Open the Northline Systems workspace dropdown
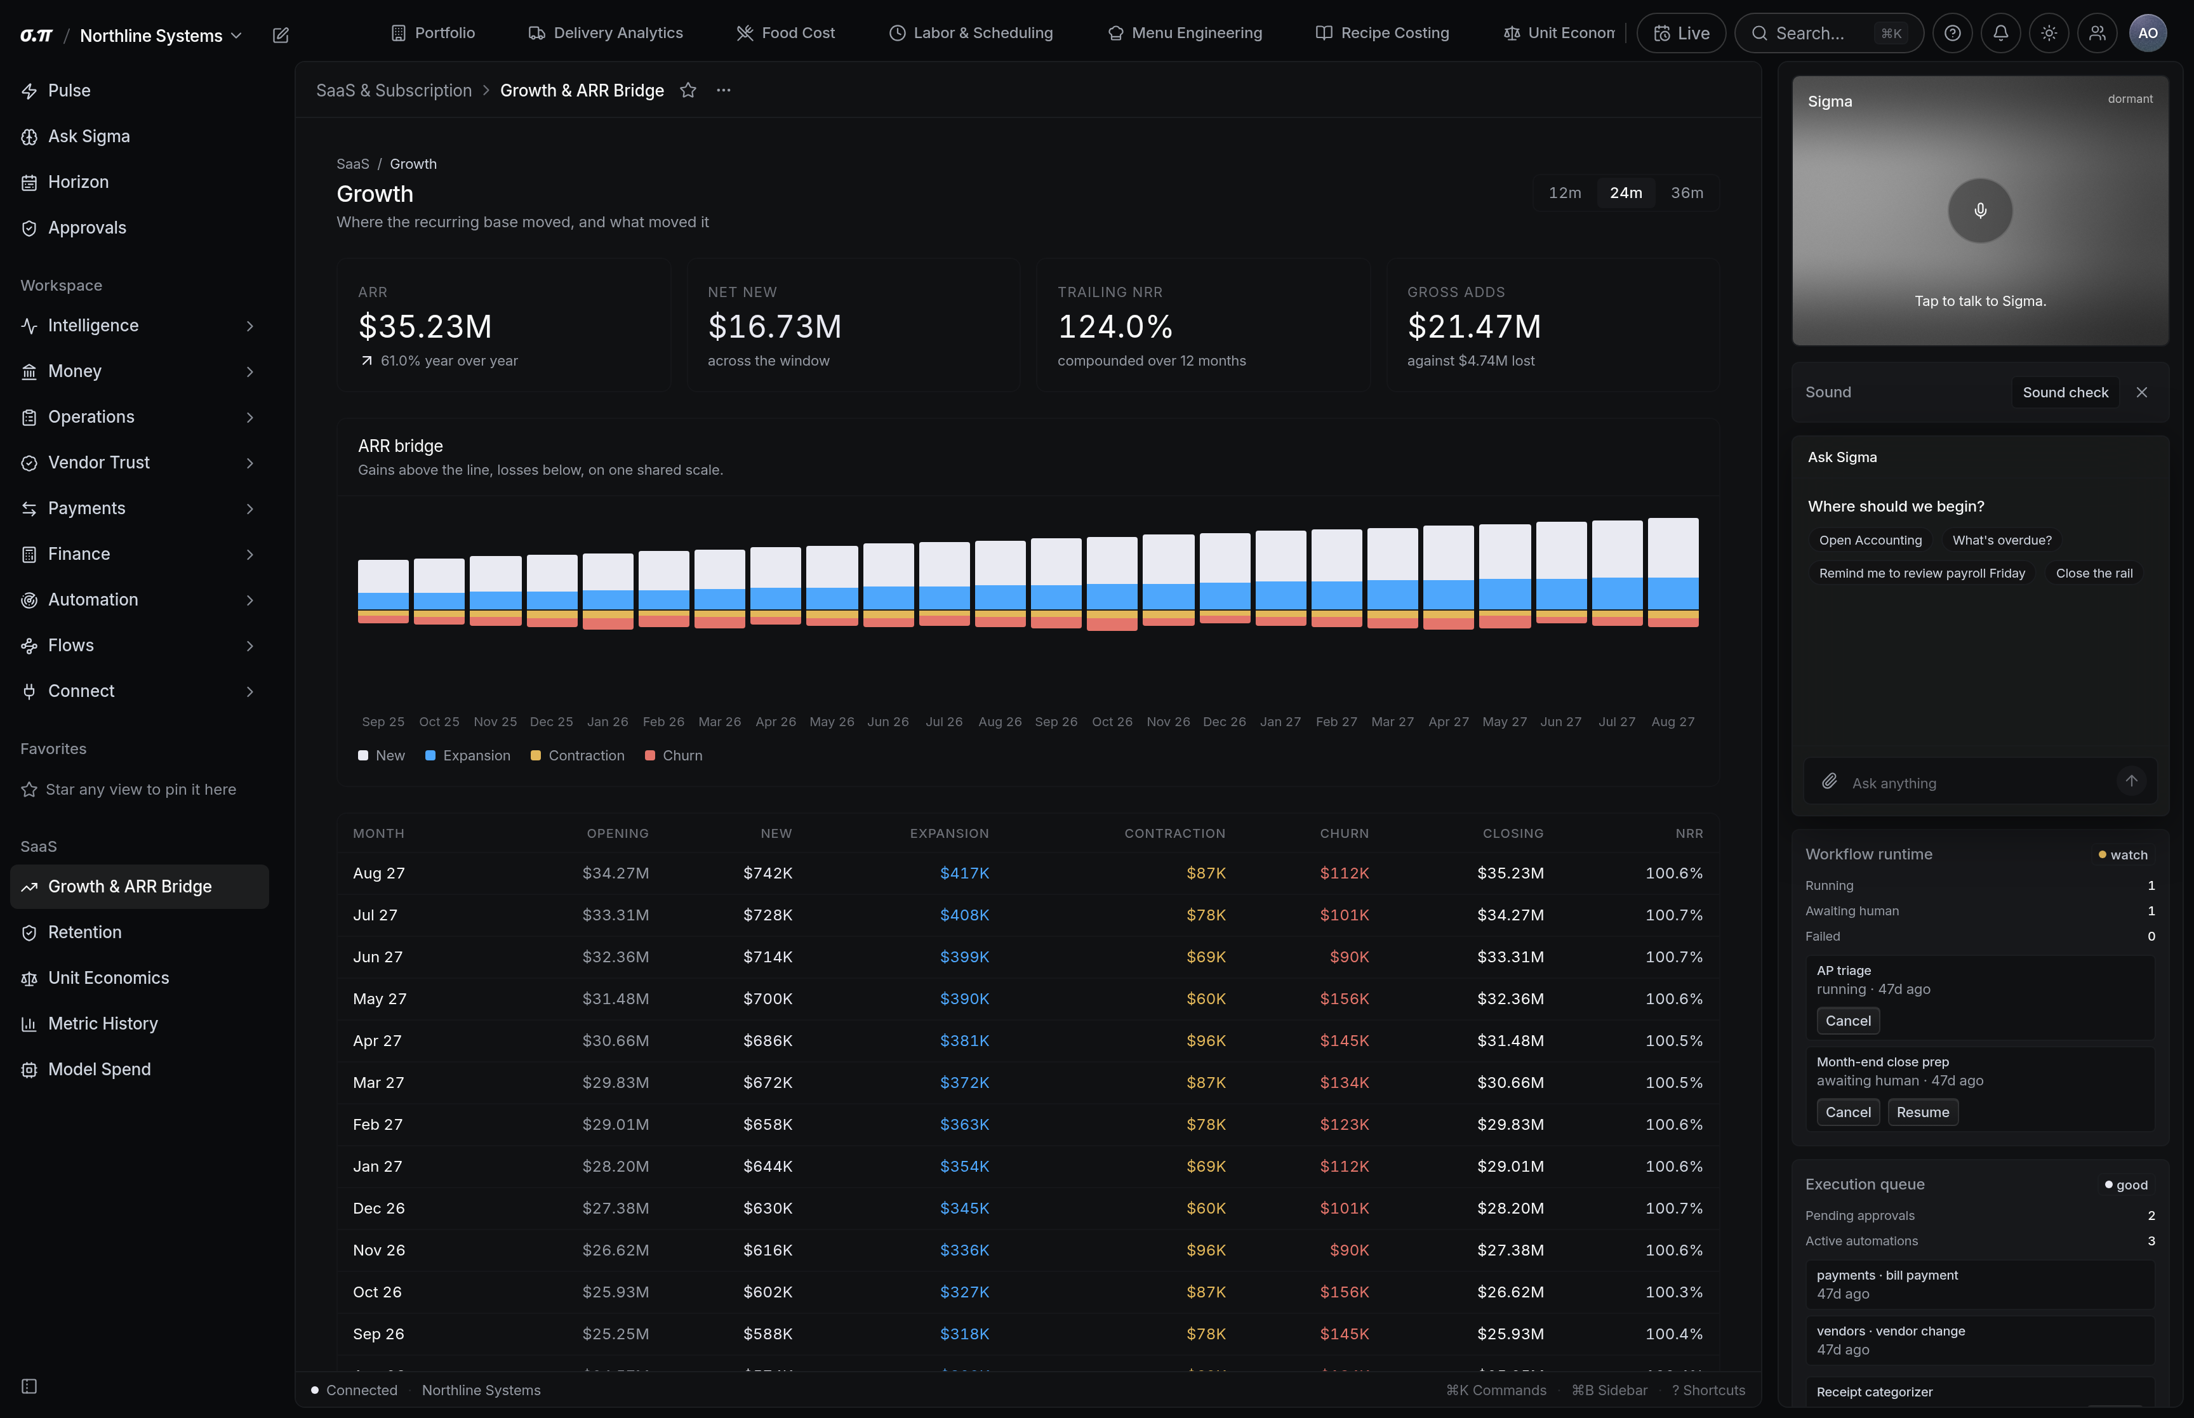Image resolution: width=2194 pixels, height=1418 pixels. 161,35
